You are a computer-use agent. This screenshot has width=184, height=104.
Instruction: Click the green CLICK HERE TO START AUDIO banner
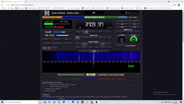click(95, 17)
